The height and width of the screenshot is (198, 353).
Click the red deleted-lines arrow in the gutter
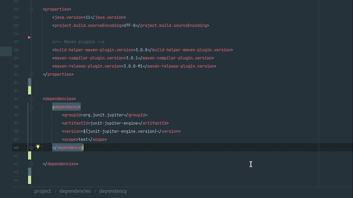click(29, 38)
